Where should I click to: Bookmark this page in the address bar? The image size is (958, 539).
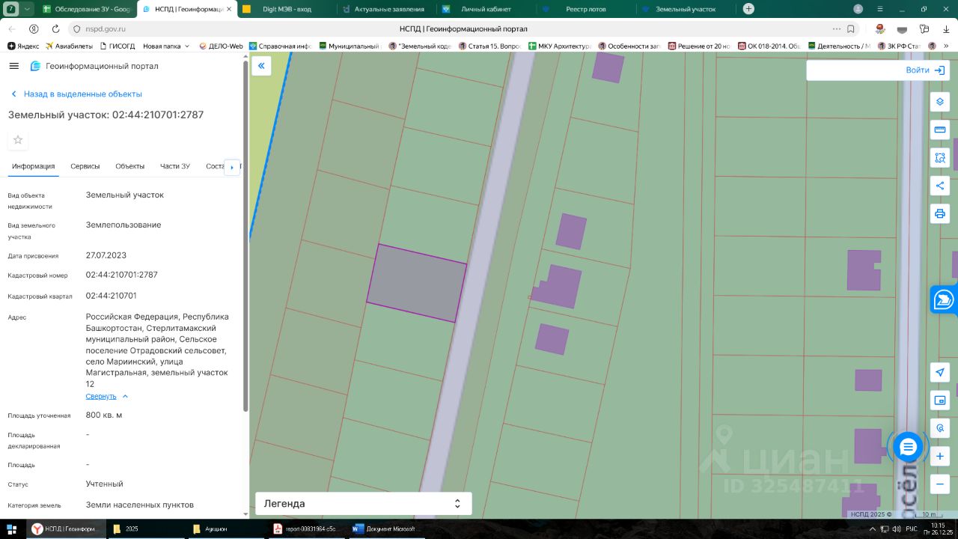[851, 28]
